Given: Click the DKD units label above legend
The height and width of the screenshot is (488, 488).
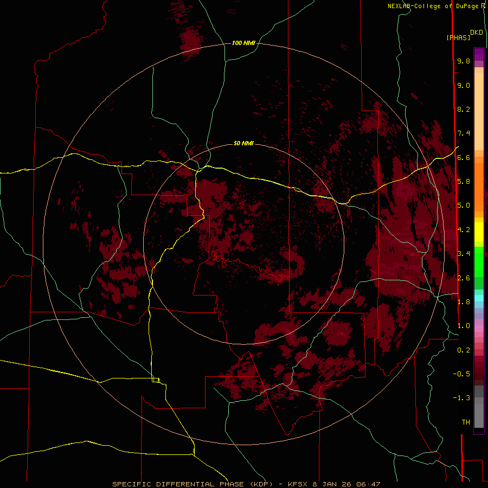Looking at the screenshot, I should [x=477, y=33].
